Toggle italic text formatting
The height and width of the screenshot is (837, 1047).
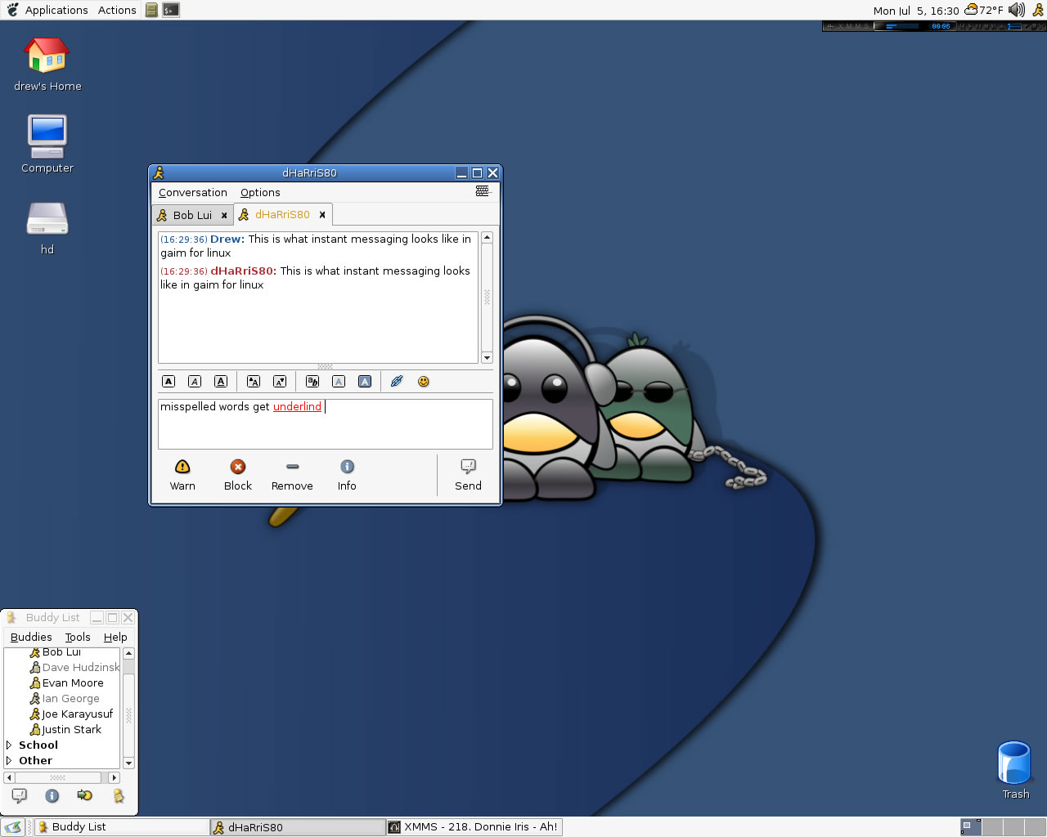[195, 382]
